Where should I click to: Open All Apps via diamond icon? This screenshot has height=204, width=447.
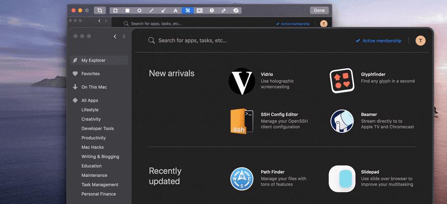point(75,100)
